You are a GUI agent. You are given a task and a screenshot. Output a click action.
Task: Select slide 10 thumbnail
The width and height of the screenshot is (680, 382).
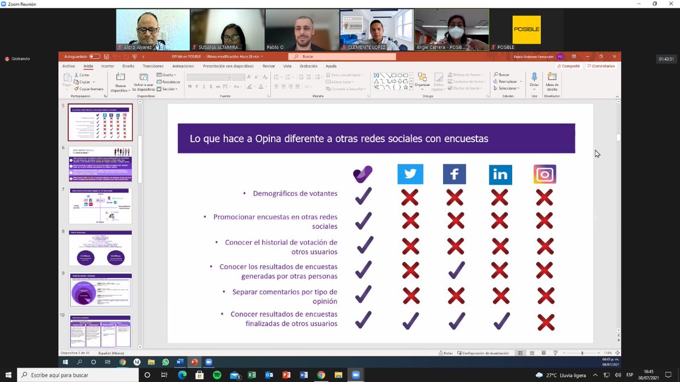[100, 332]
